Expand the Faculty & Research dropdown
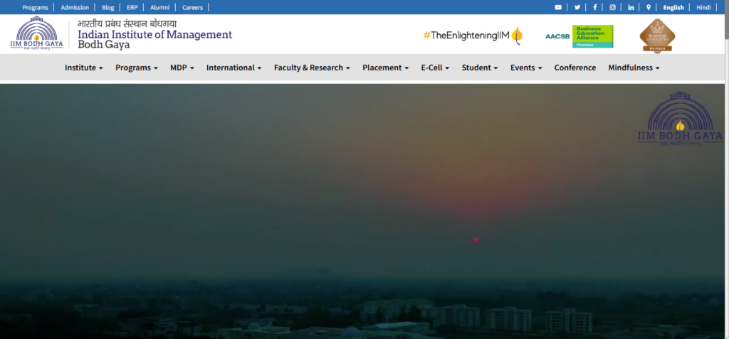Viewport: 729px width, 339px height. click(312, 68)
